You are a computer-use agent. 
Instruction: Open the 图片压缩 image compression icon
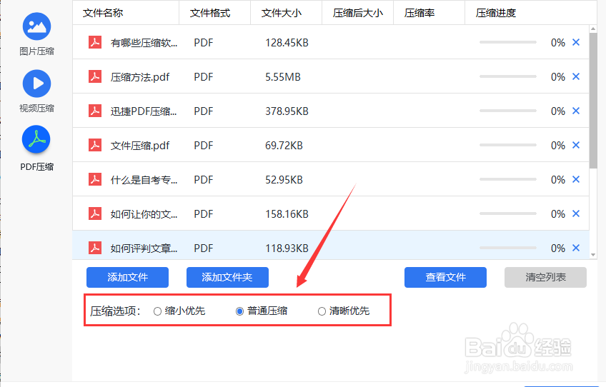[x=36, y=26]
